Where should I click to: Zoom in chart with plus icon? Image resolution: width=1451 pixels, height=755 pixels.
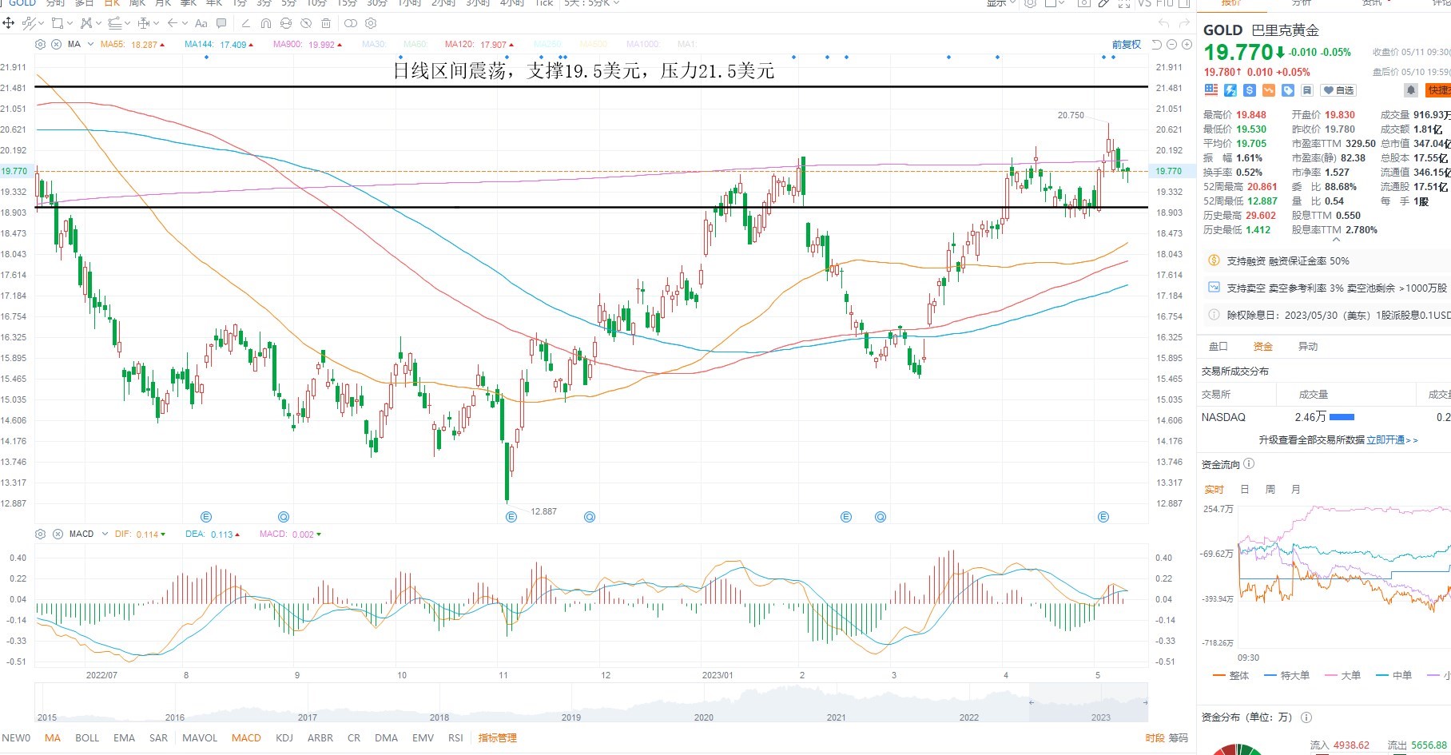point(1186,45)
